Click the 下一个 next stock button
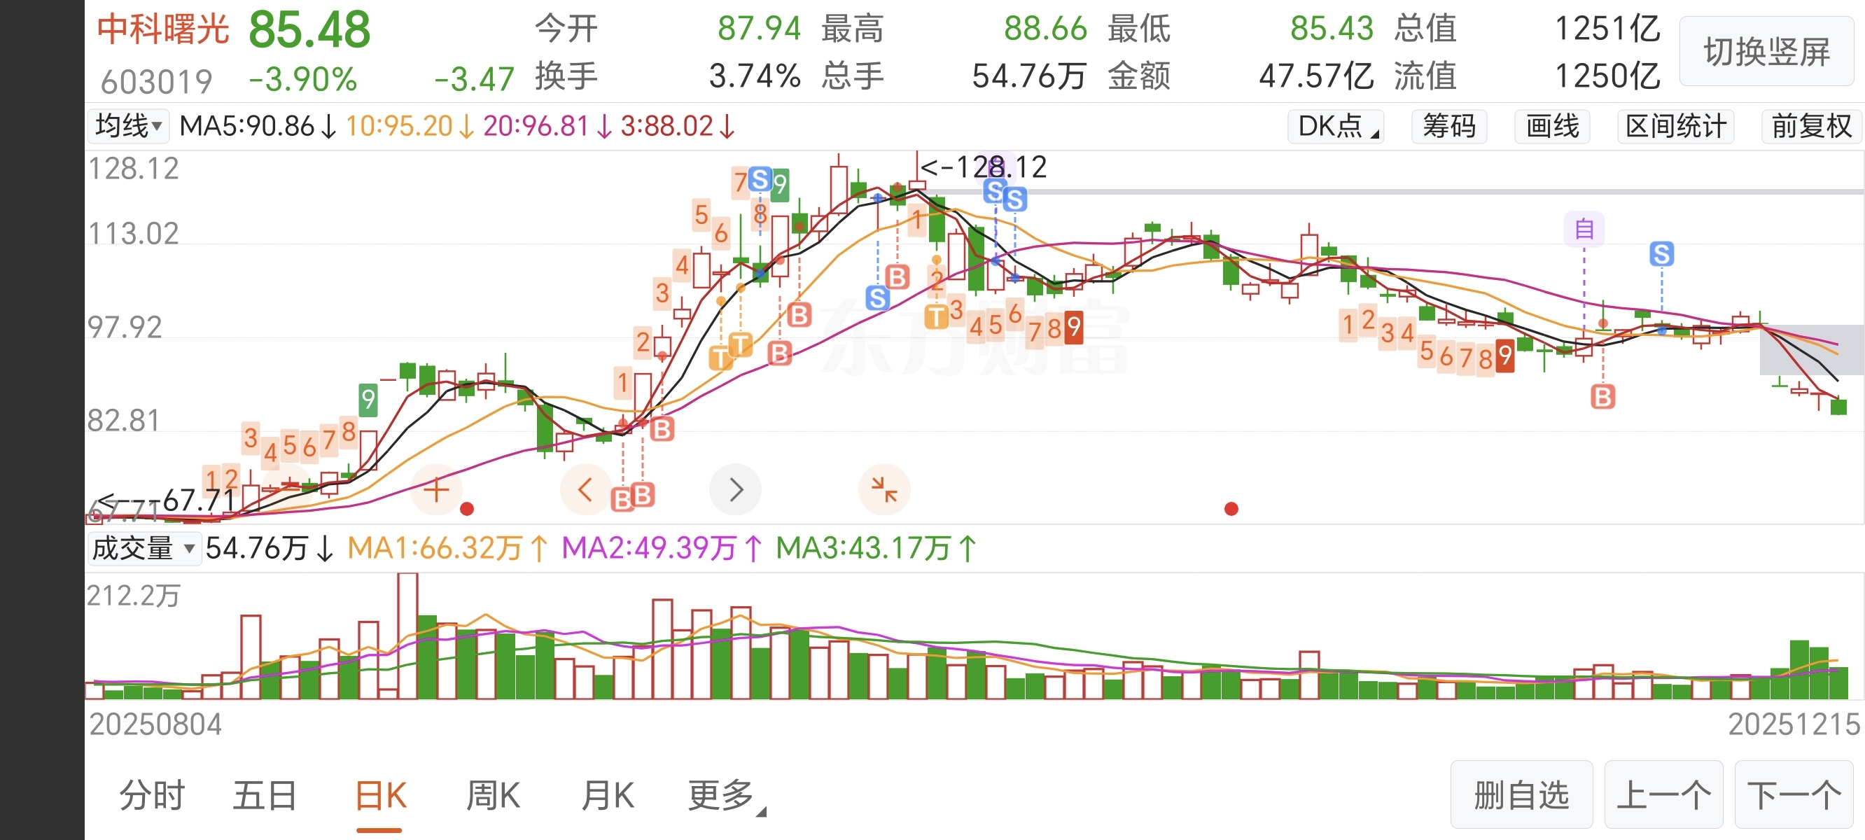Screen dimensions: 1865x840 (x=1794, y=795)
